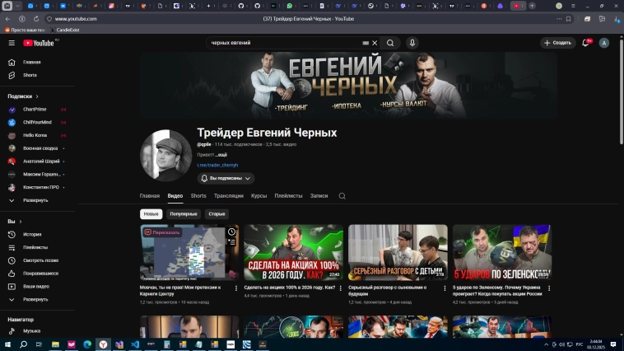Open the t.me/trader_chernyh link
Screen dimensions: 624x351
pos(217,166)
